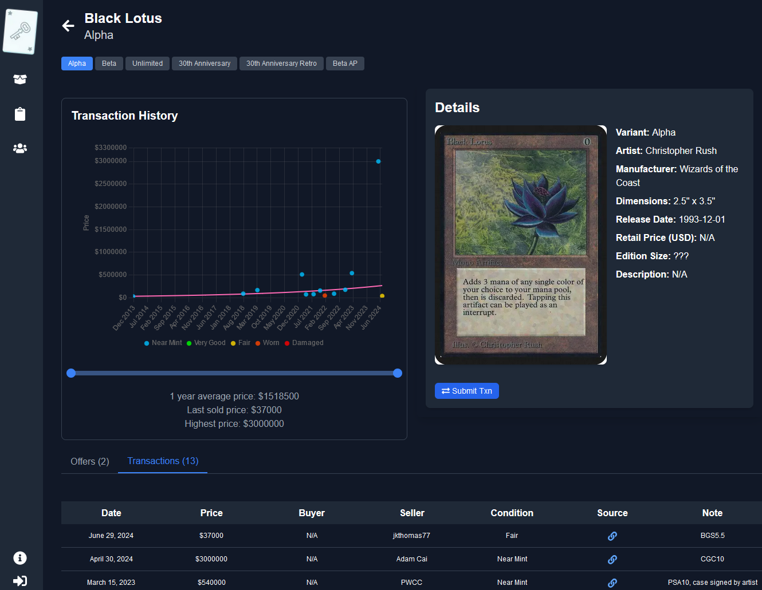The width and height of the screenshot is (762, 590).
Task: Click the April 30, 2024 date cell
Action: (x=111, y=559)
